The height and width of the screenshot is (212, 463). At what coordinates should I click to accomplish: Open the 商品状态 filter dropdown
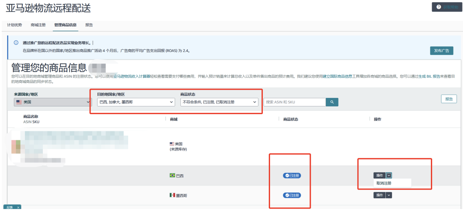coord(219,102)
